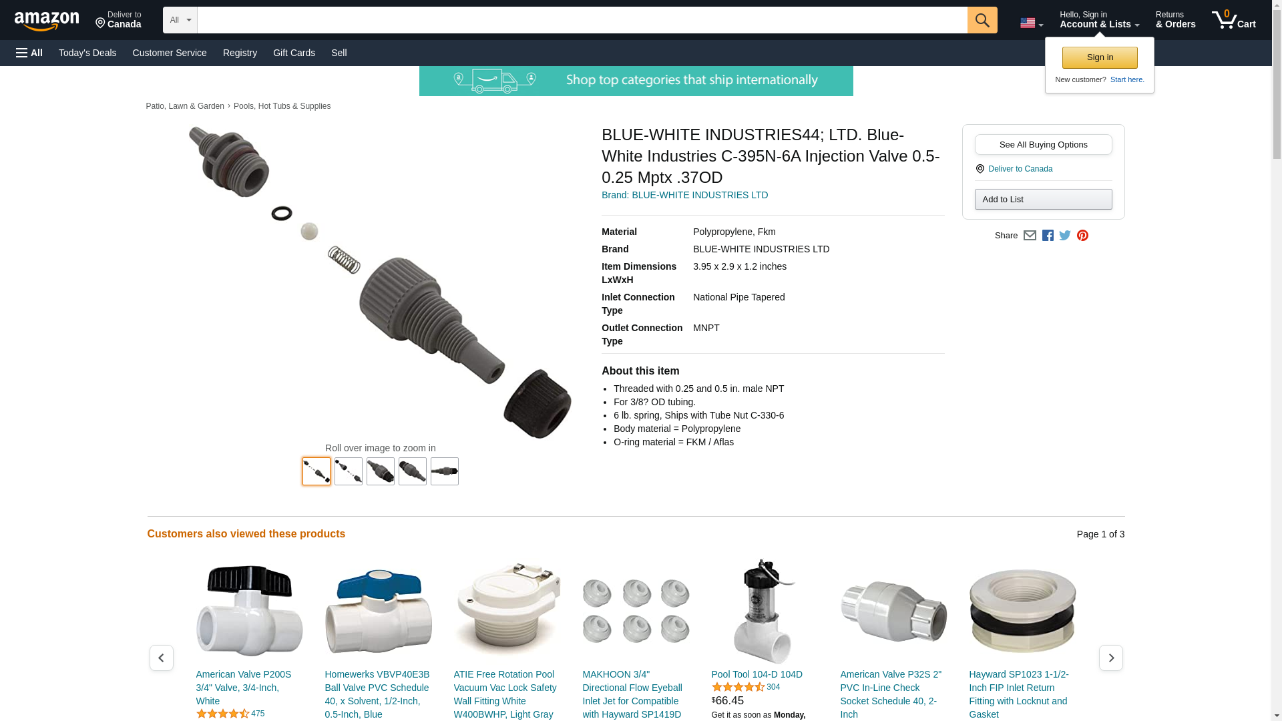1282x721 pixels.
Task: Click Add to List button
Action: (1043, 200)
